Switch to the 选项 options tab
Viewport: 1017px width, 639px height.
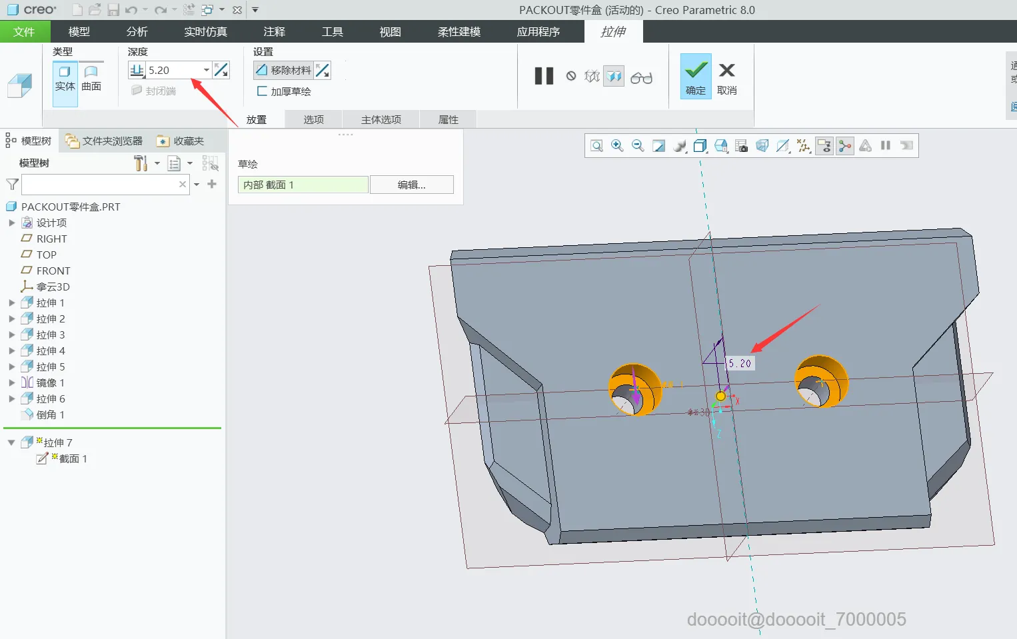click(313, 120)
